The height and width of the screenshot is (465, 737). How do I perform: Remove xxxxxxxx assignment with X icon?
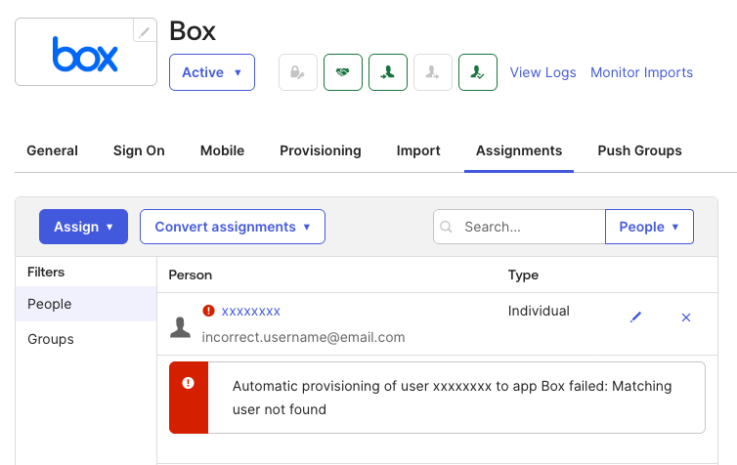click(x=686, y=317)
